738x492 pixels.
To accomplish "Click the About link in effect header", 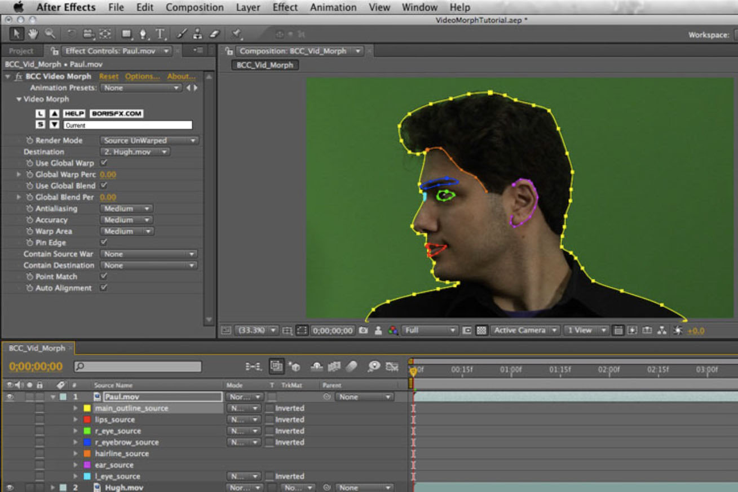I will tap(182, 76).
